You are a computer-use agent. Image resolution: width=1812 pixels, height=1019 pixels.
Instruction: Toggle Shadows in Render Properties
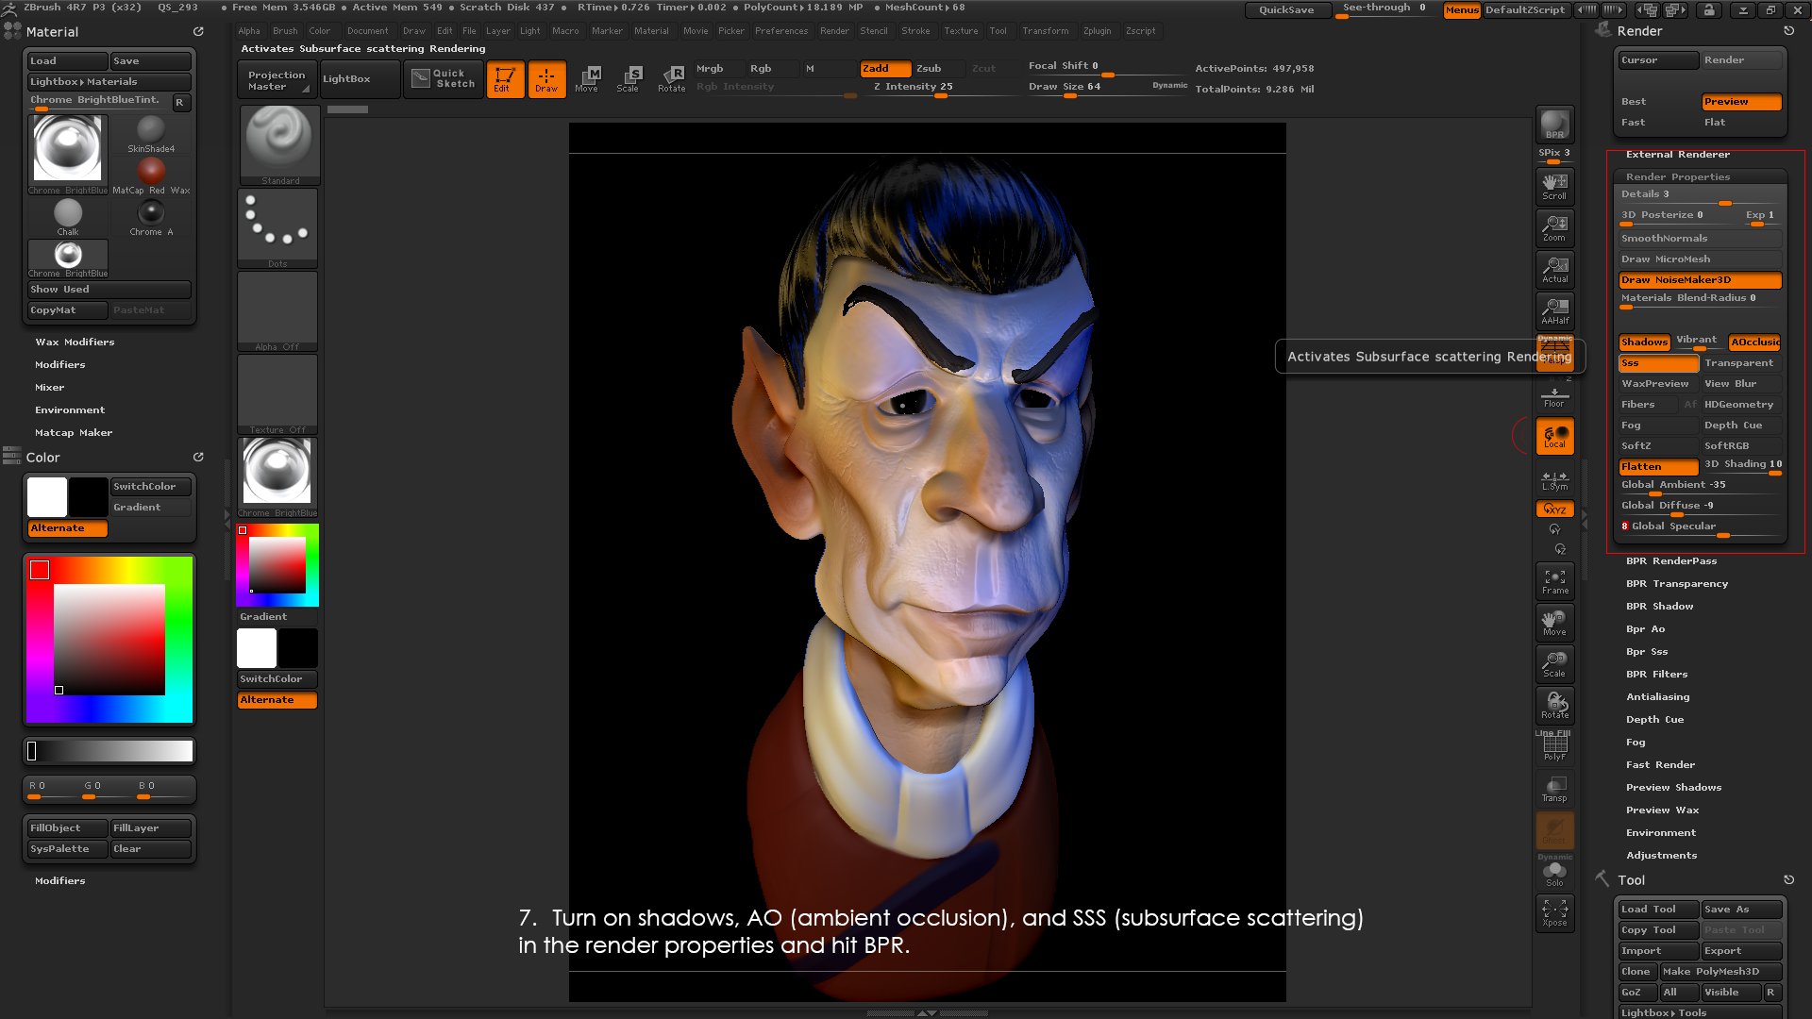1644,342
